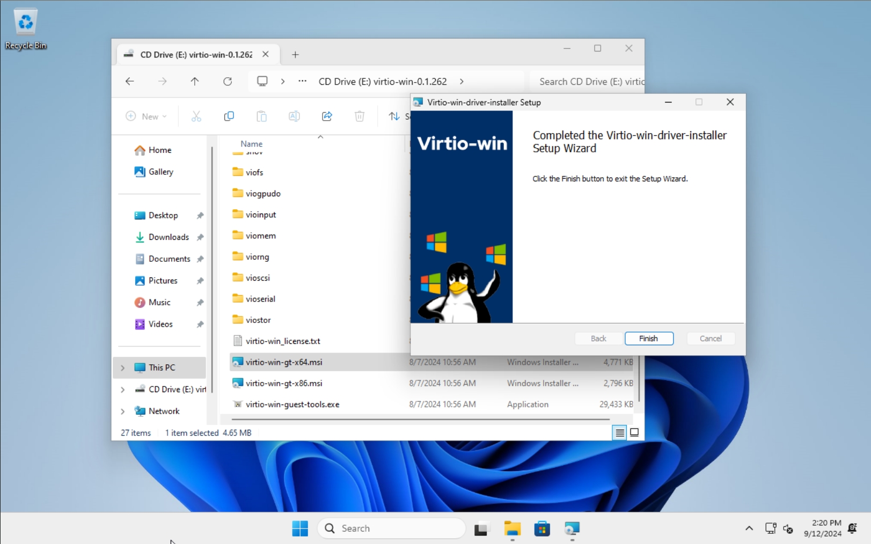The image size is (871, 544).
Task: Select the viogpudo folder
Action: 263,193
